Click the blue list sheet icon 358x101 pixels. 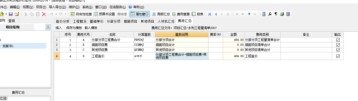pyautogui.click(x=288, y=14)
